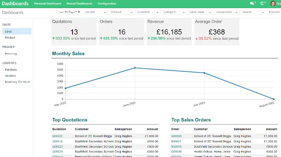Open the Configuration menu
281x157 pixels.
(107, 4)
